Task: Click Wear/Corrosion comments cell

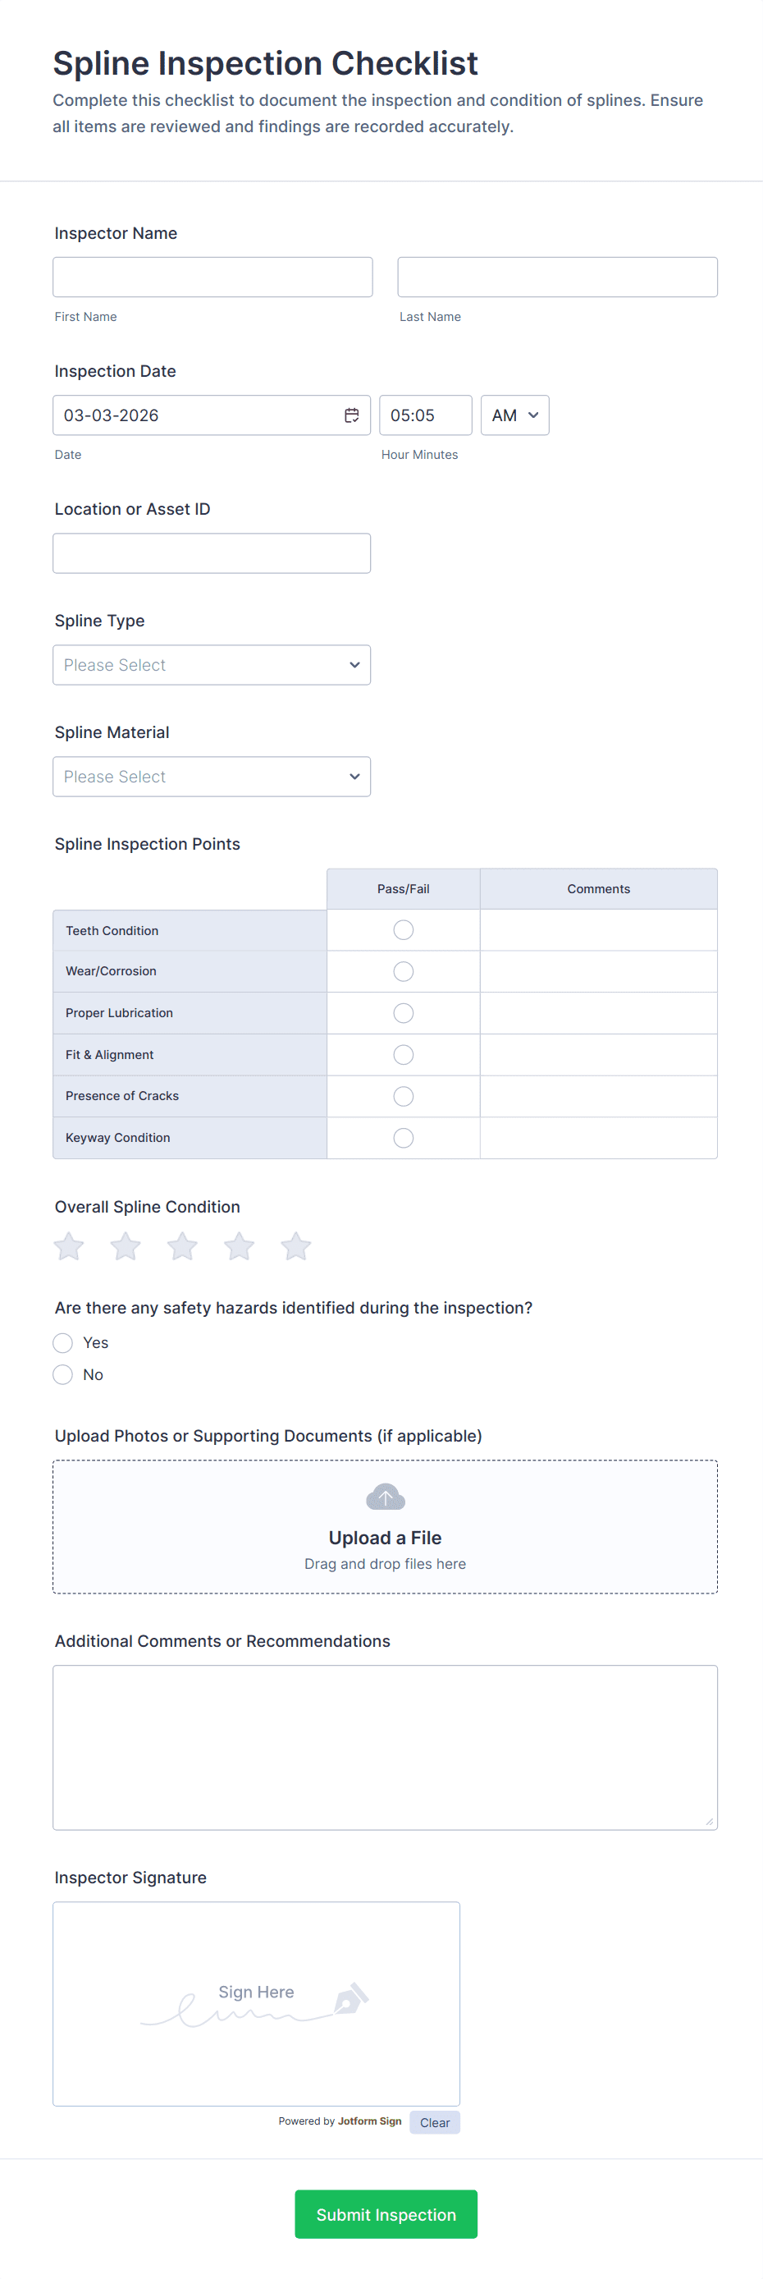Action: click(597, 971)
